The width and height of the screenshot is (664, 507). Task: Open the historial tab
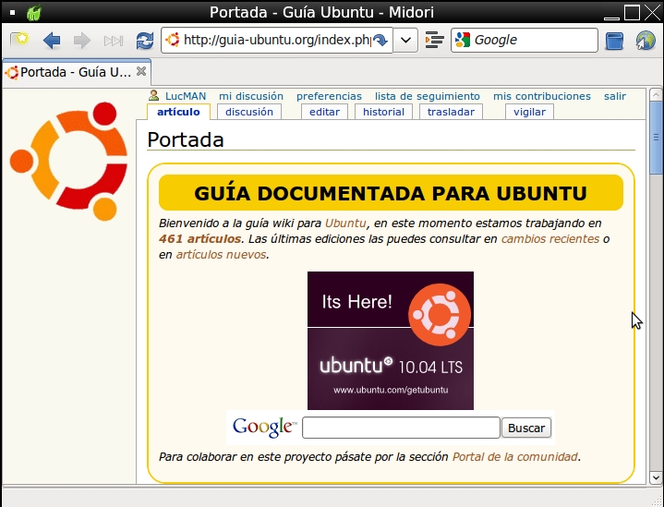pos(383,112)
